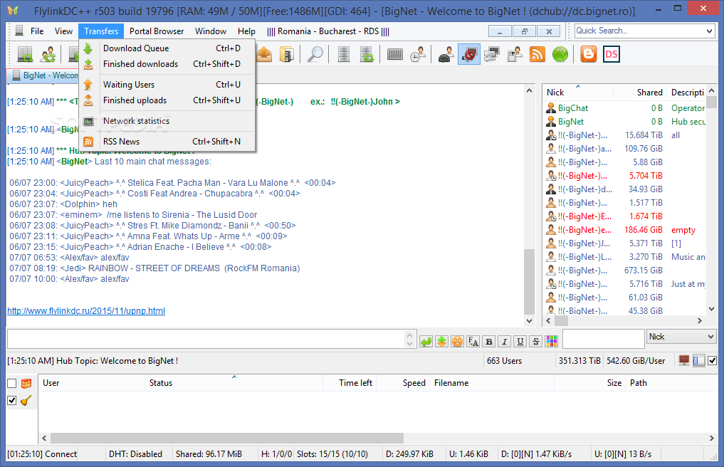Open the flylinkdc.ru upnp.html link
The width and height of the screenshot is (724, 467).
coord(86,311)
